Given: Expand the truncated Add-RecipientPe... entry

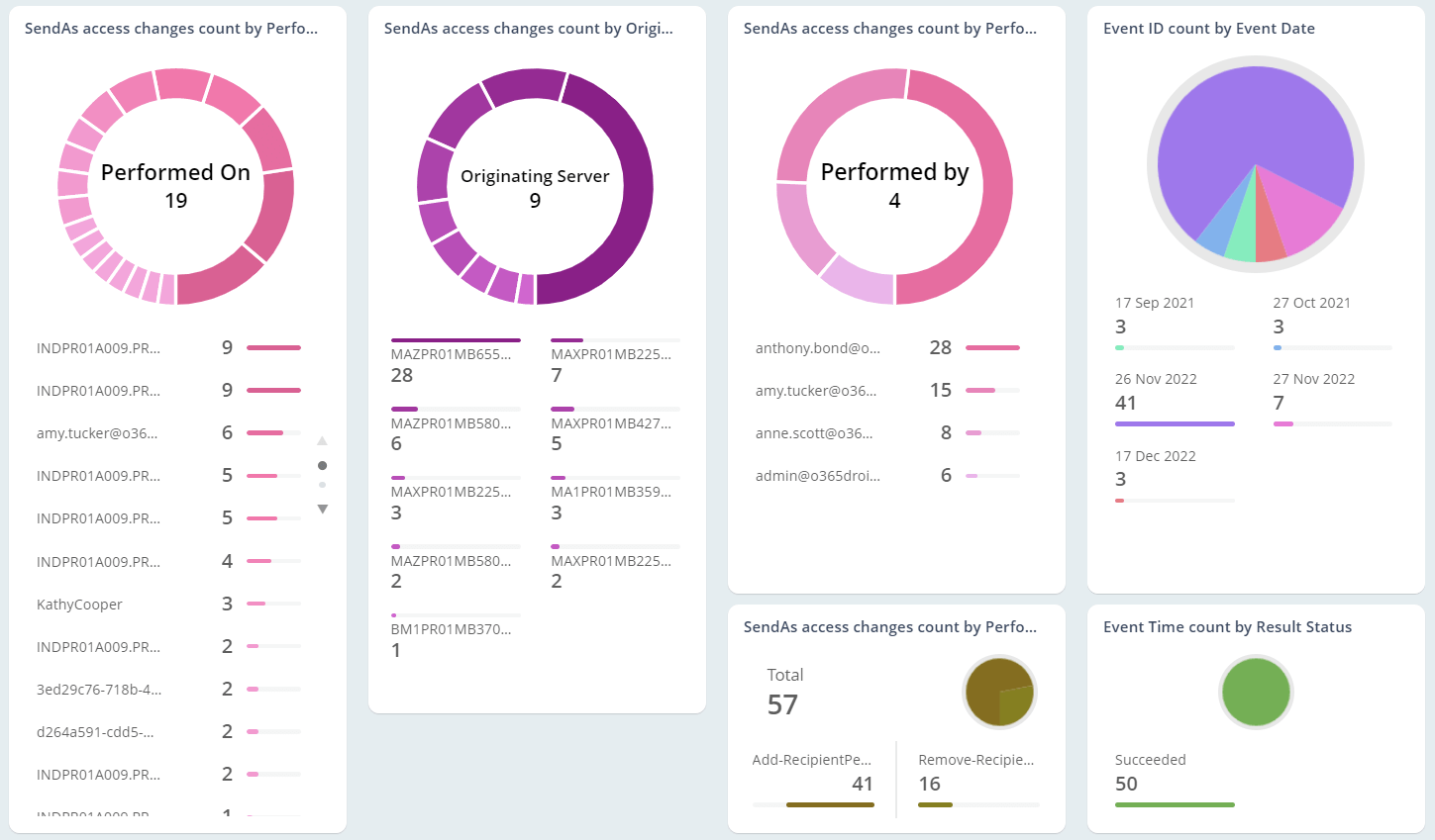Looking at the screenshot, I should pos(812,760).
